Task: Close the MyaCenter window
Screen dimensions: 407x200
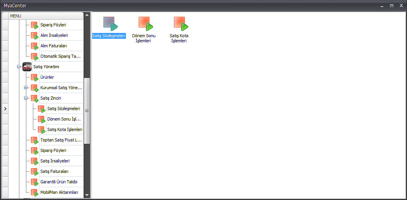Action: pyautogui.click(x=401, y=5)
